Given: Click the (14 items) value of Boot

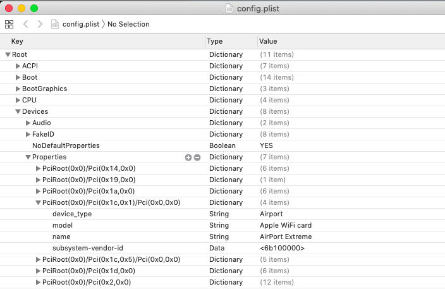Looking at the screenshot, I should pos(277,77).
